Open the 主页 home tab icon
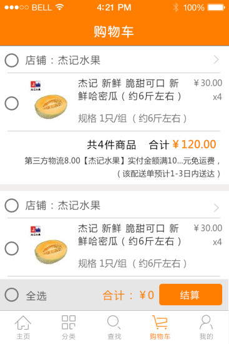Image resolution: width=229 pixels, height=344 pixels. click(x=23, y=323)
